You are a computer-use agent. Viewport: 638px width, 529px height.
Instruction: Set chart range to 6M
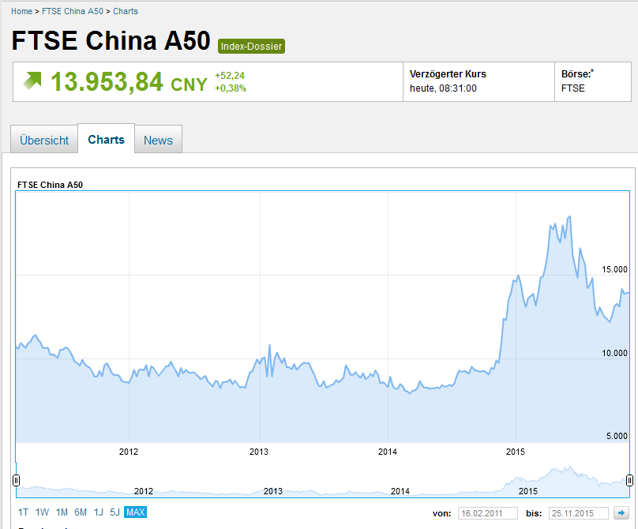click(x=81, y=512)
